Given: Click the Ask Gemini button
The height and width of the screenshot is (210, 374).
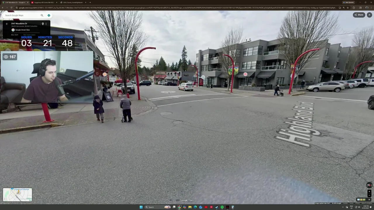Looking at the screenshot, I should [x=349, y=2].
